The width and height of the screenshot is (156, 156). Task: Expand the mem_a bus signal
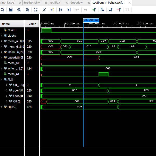click(1, 41)
